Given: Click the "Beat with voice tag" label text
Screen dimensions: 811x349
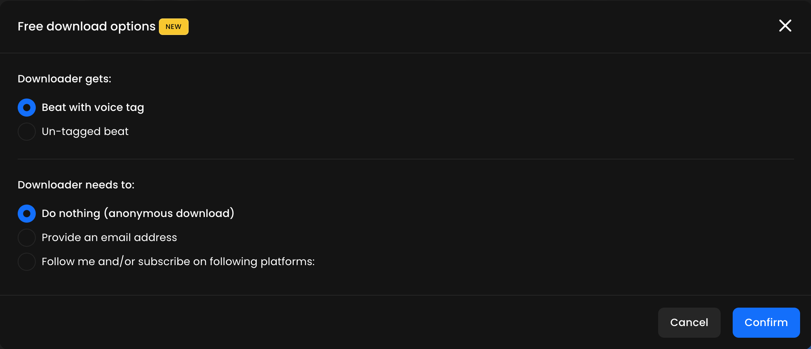Looking at the screenshot, I should pyautogui.click(x=93, y=108).
